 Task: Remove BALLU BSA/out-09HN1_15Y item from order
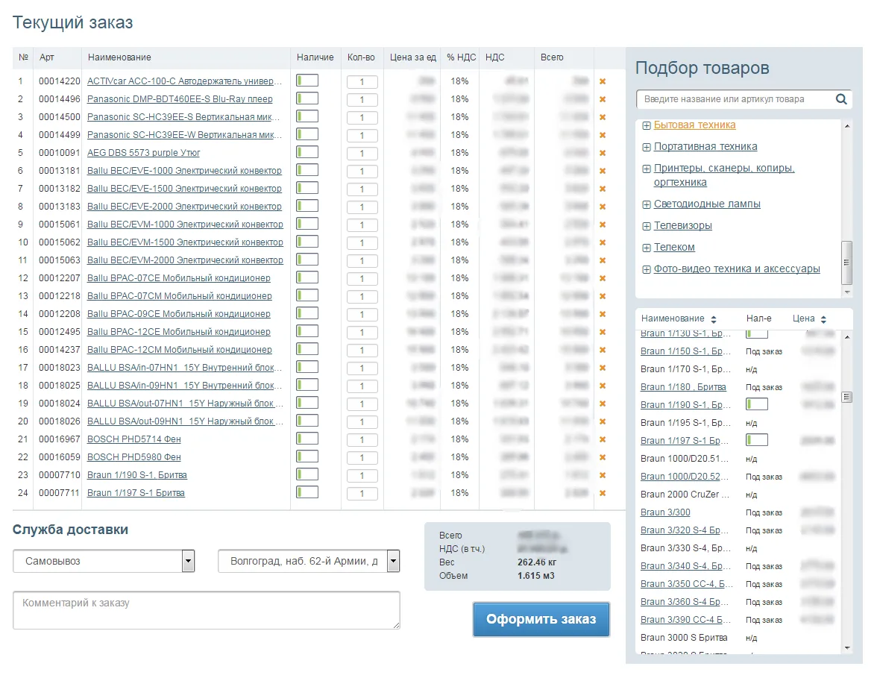click(x=603, y=422)
